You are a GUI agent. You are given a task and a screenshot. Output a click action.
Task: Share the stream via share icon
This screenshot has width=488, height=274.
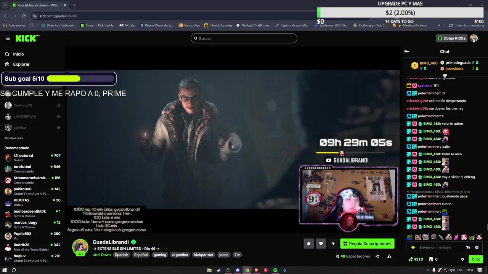pos(377,256)
